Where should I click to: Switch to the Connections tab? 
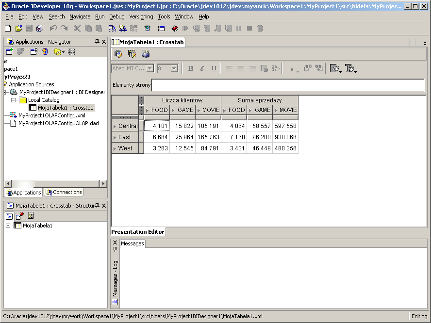64,192
